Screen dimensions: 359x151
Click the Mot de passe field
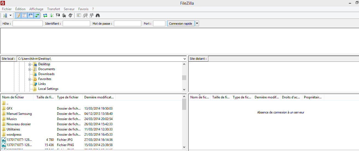128,24
